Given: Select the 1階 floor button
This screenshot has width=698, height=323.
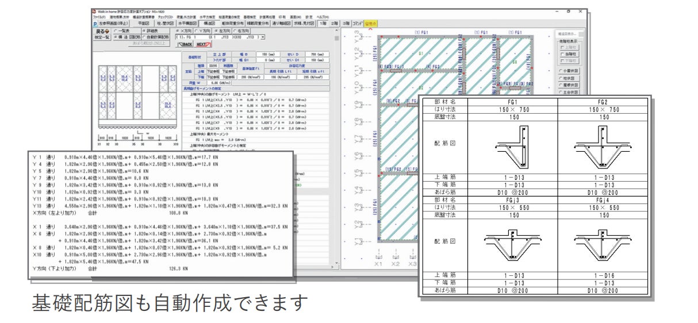Looking at the screenshot, I should pos(323,23).
